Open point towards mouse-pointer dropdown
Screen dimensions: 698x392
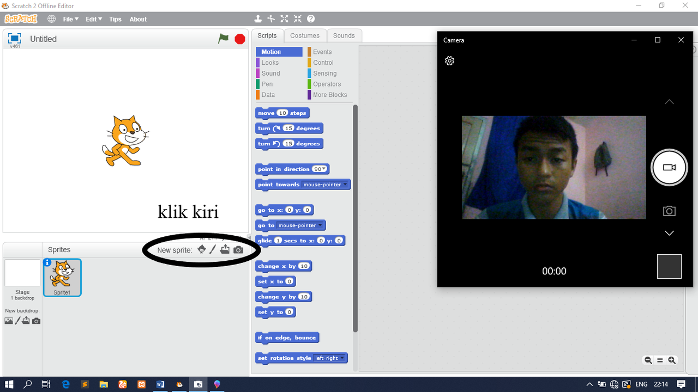coord(345,185)
